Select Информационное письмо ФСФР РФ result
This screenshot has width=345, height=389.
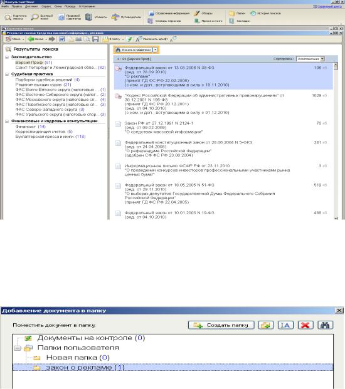[x=223, y=170]
